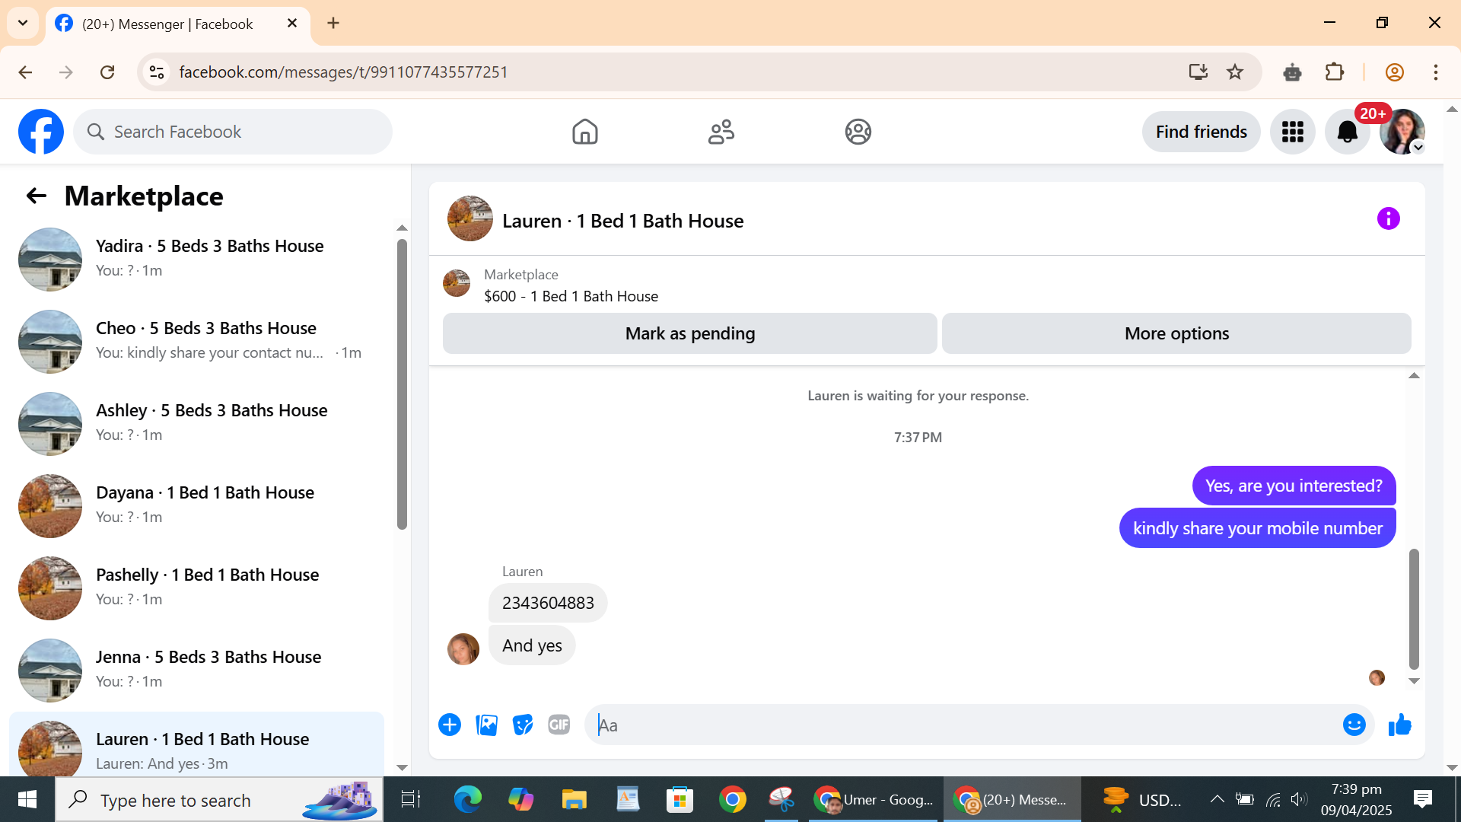Click conversation scroll up arrow
The image size is (1461, 822).
click(x=1414, y=376)
